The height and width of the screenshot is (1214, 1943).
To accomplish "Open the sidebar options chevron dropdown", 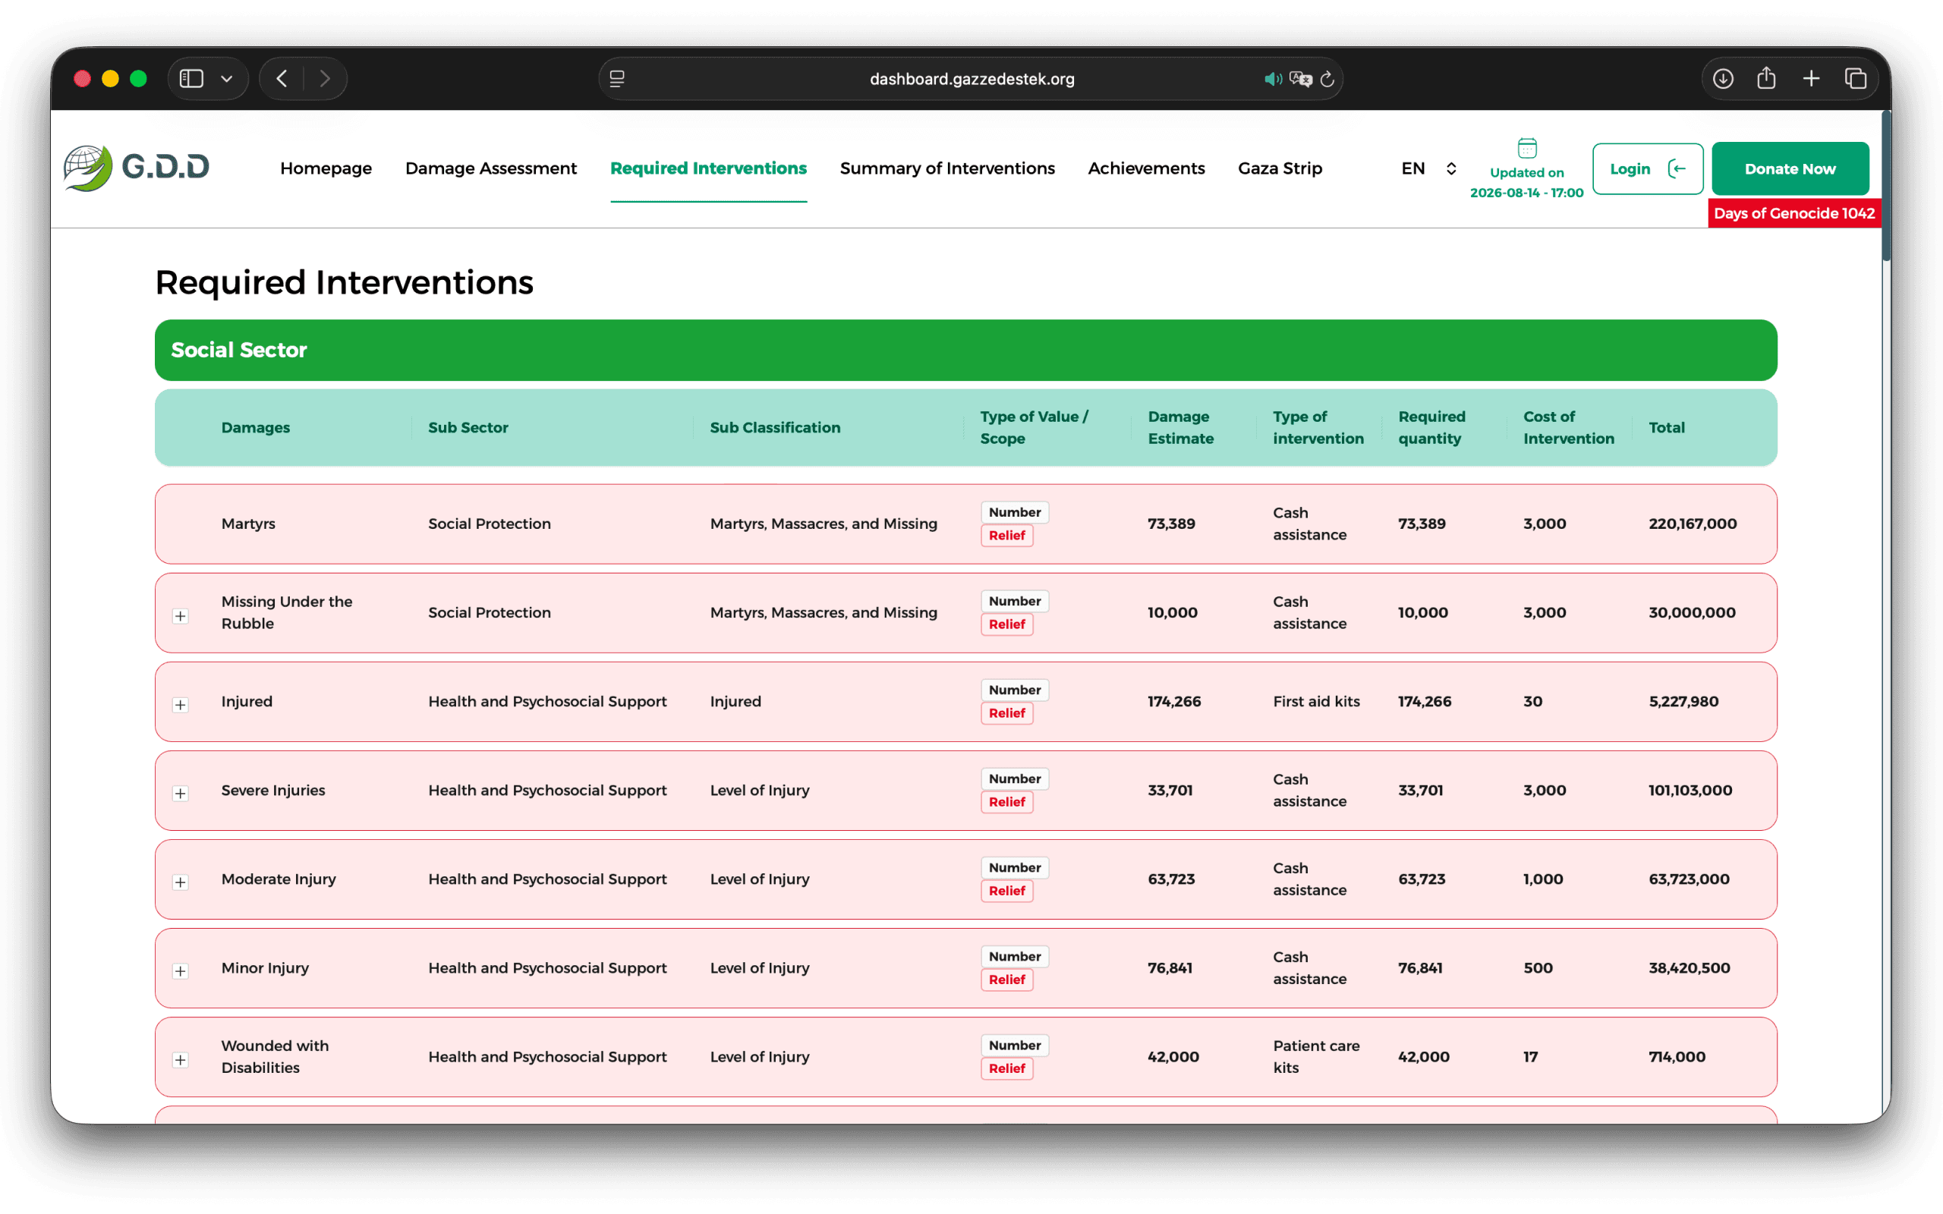I will [x=226, y=79].
